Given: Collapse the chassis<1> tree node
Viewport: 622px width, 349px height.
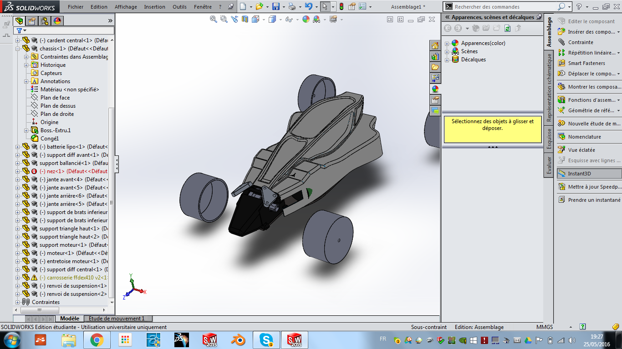Looking at the screenshot, I should pos(18,49).
